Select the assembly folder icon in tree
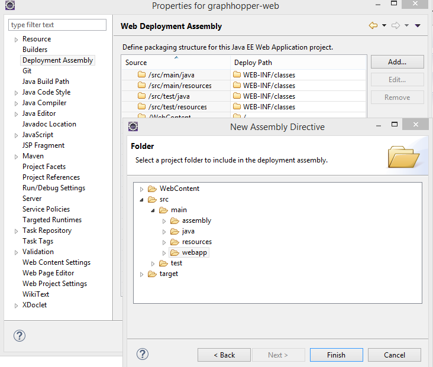Viewport: 433px width, 367px height. pyautogui.click(x=175, y=220)
